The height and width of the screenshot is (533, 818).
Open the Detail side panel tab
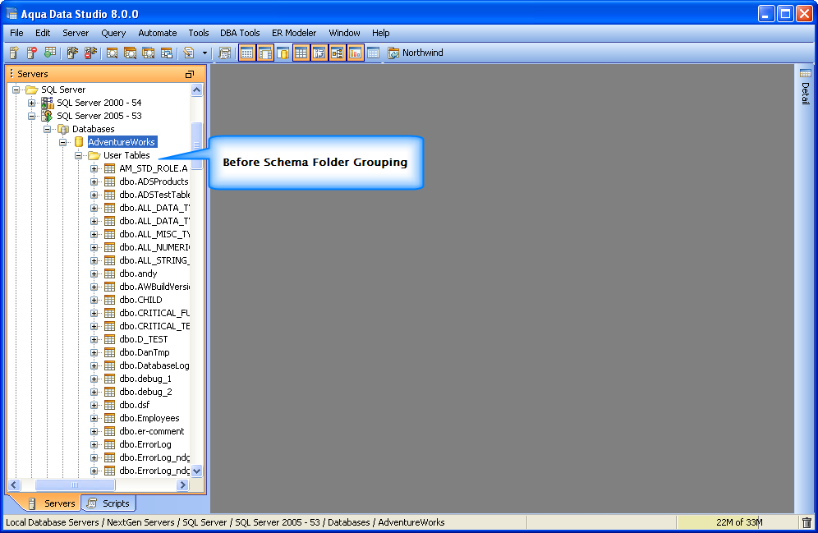click(x=806, y=86)
